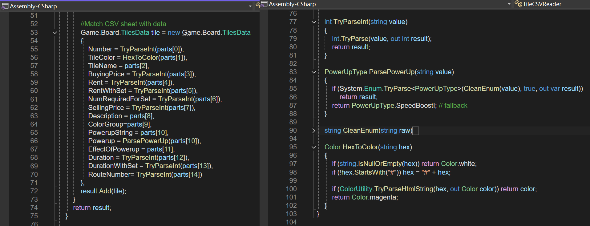The width and height of the screenshot is (590, 226).
Task: Click result.Add(tile) statement
Action: (103, 191)
